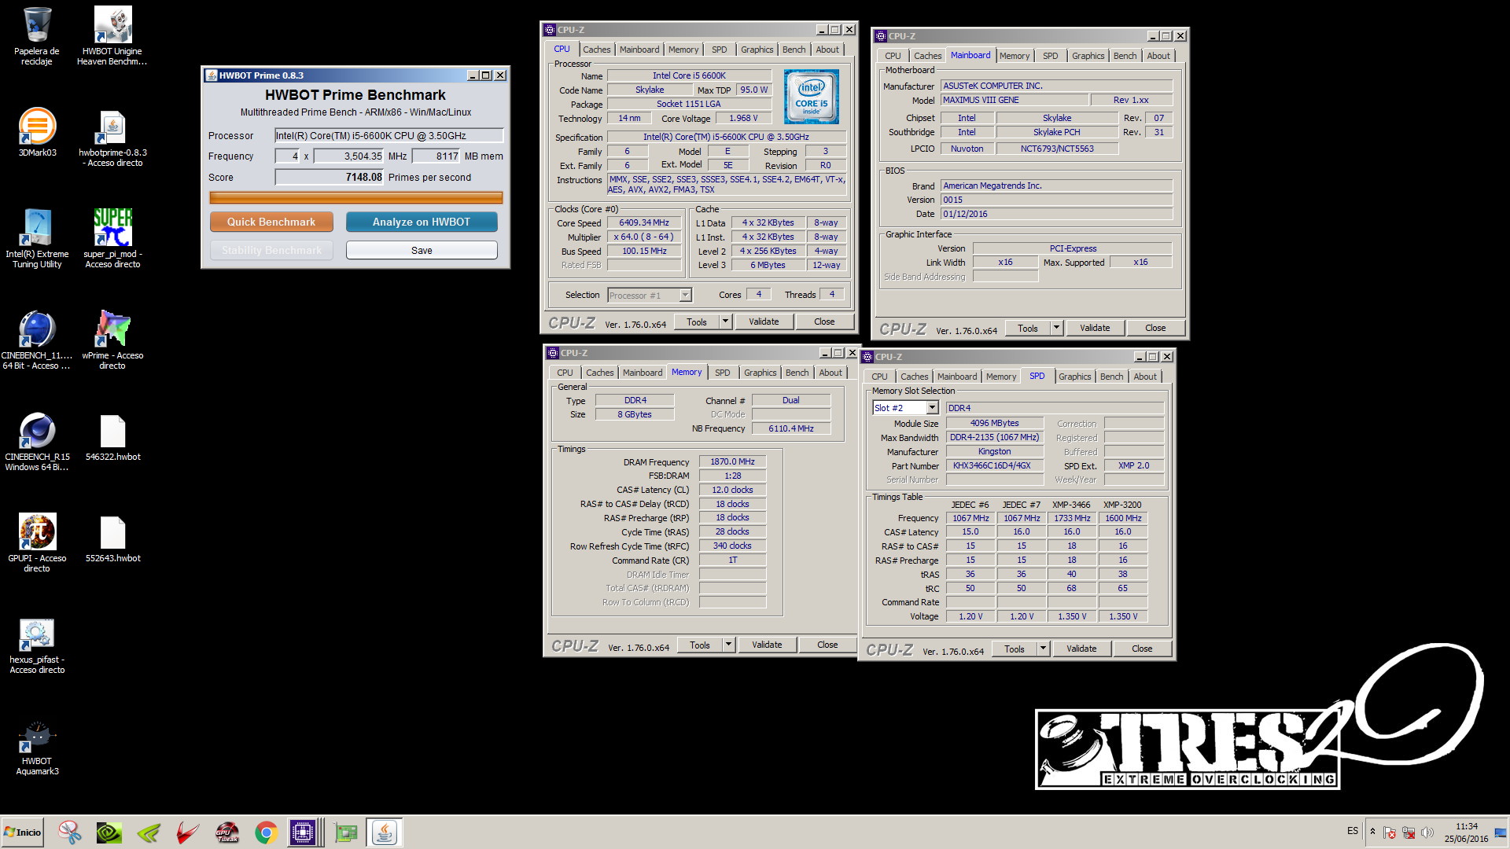This screenshot has height=849, width=1510.
Task: Click the scissors icon in the taskbar
Action: (x=70, y=832)
